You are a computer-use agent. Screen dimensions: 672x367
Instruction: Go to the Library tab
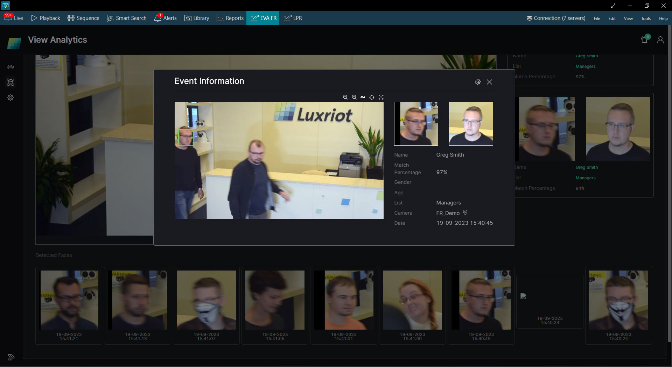(x=197, y=18)
